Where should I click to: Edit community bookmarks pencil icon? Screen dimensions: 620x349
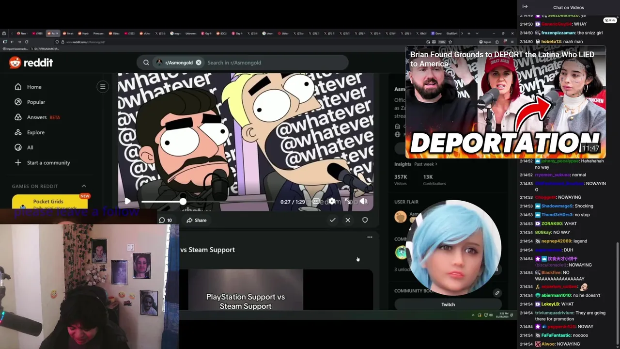pos(497,293)
